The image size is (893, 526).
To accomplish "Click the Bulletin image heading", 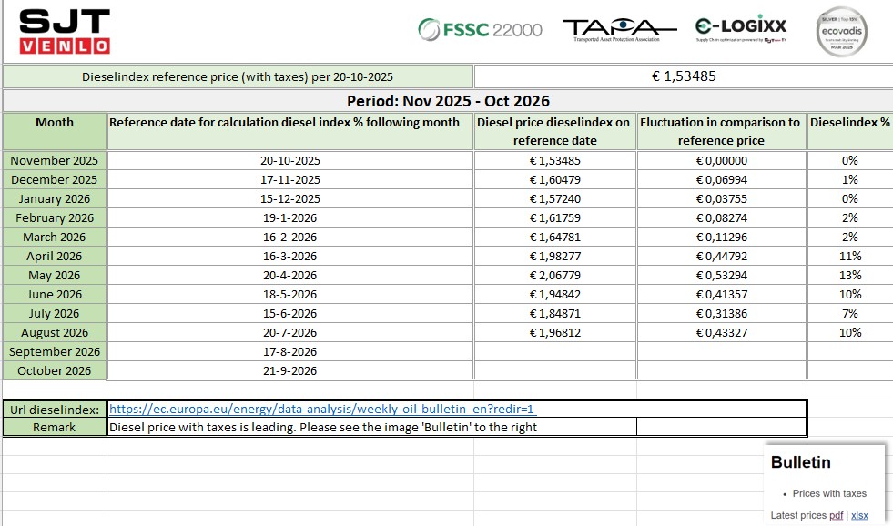I will pos(800,462).
